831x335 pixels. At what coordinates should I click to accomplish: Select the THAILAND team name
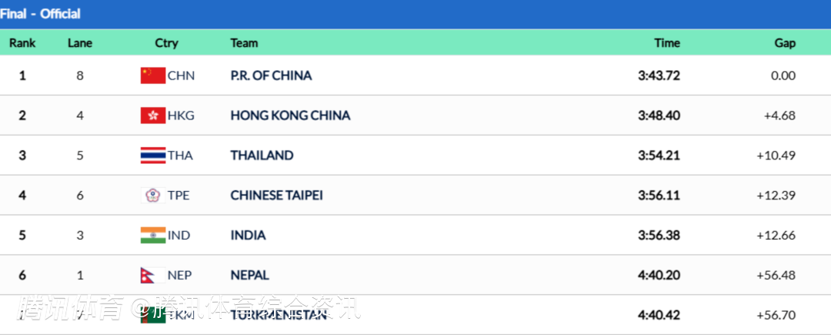tap(262, 156)
